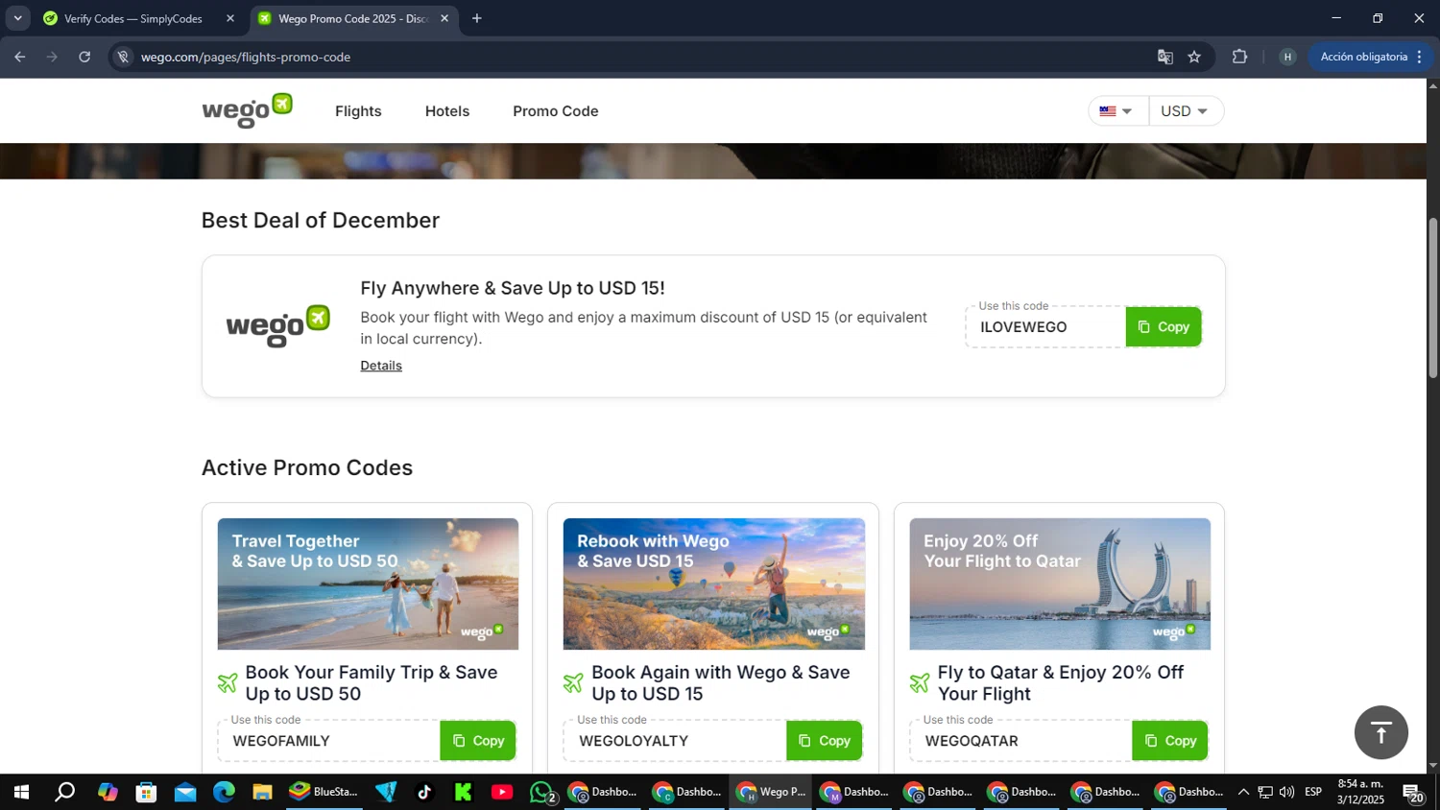Copy the WEGOLOYALTY promo code
This screenshot has width=1440, height=810.
pyautogui.click(x=825, y=741)
